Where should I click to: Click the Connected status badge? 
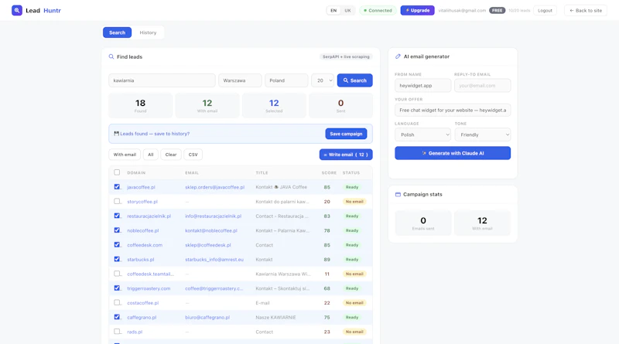coord(378,11)
